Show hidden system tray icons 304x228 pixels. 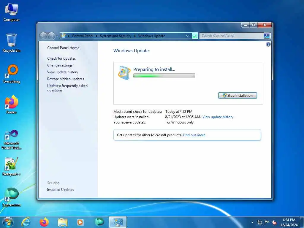(252, 222)
